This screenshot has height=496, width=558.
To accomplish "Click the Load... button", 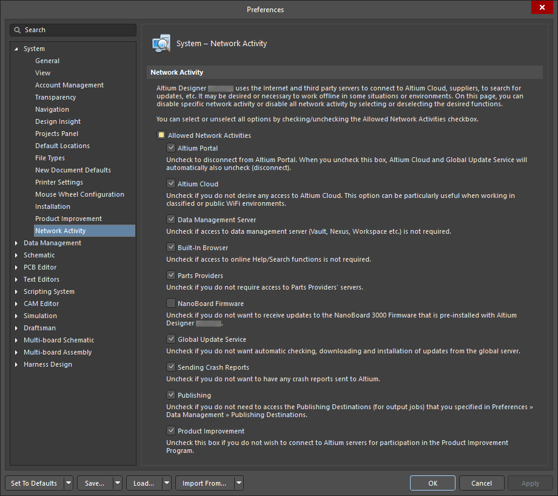I will coord(144,483).
